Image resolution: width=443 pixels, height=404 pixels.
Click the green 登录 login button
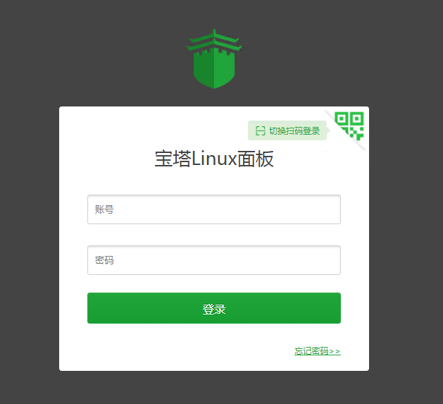[x=214, y=308]
